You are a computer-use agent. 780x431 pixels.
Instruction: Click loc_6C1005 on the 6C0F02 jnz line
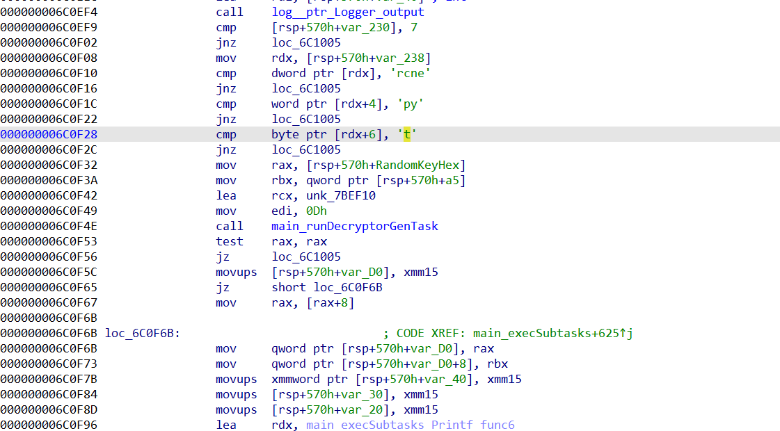pyautogui.click(x=306, y=42)
